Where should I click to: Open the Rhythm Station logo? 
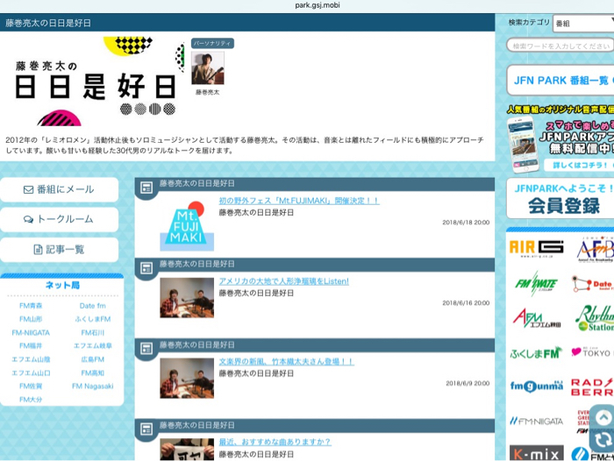pos(595,318)
